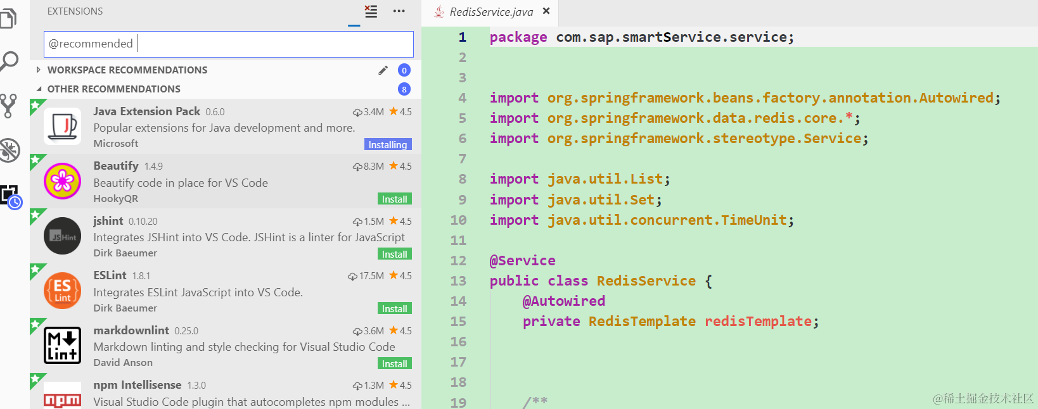Click the JSHint extension icon
The height and width of the screenshot is (409, 1038).
[x=62, y=236]
